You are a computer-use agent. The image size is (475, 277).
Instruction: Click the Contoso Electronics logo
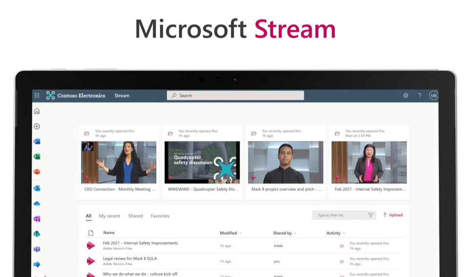click(51, 96)
